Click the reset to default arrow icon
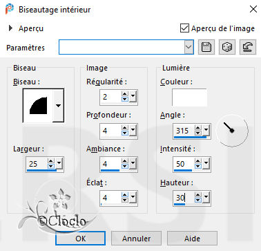The width and height of the screenshot is (261, 251). coord(248,47)
